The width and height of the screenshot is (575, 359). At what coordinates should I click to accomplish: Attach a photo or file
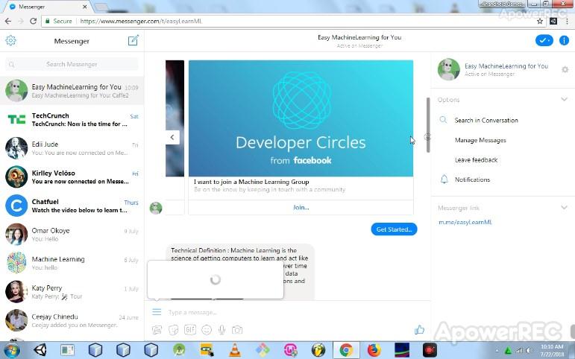[x=157, y=330]
